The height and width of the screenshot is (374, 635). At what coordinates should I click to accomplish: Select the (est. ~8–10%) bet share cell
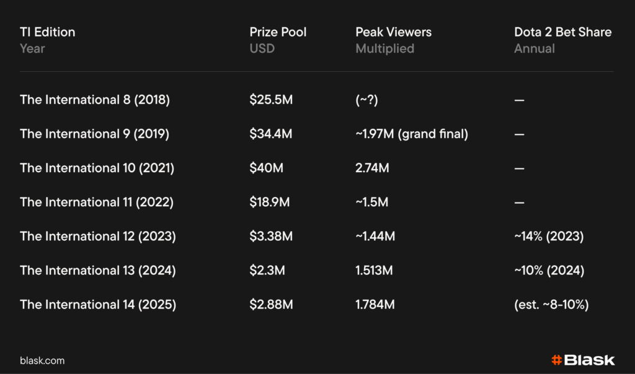[551, 304]
